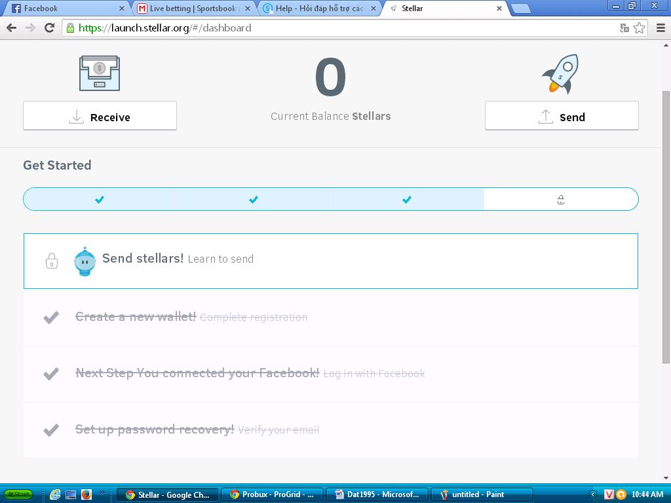Click the scrollbar down arrow
Image resolution: width=671 pixels, height=503 pixels.
pyautogui.click(x=666, y=477)
